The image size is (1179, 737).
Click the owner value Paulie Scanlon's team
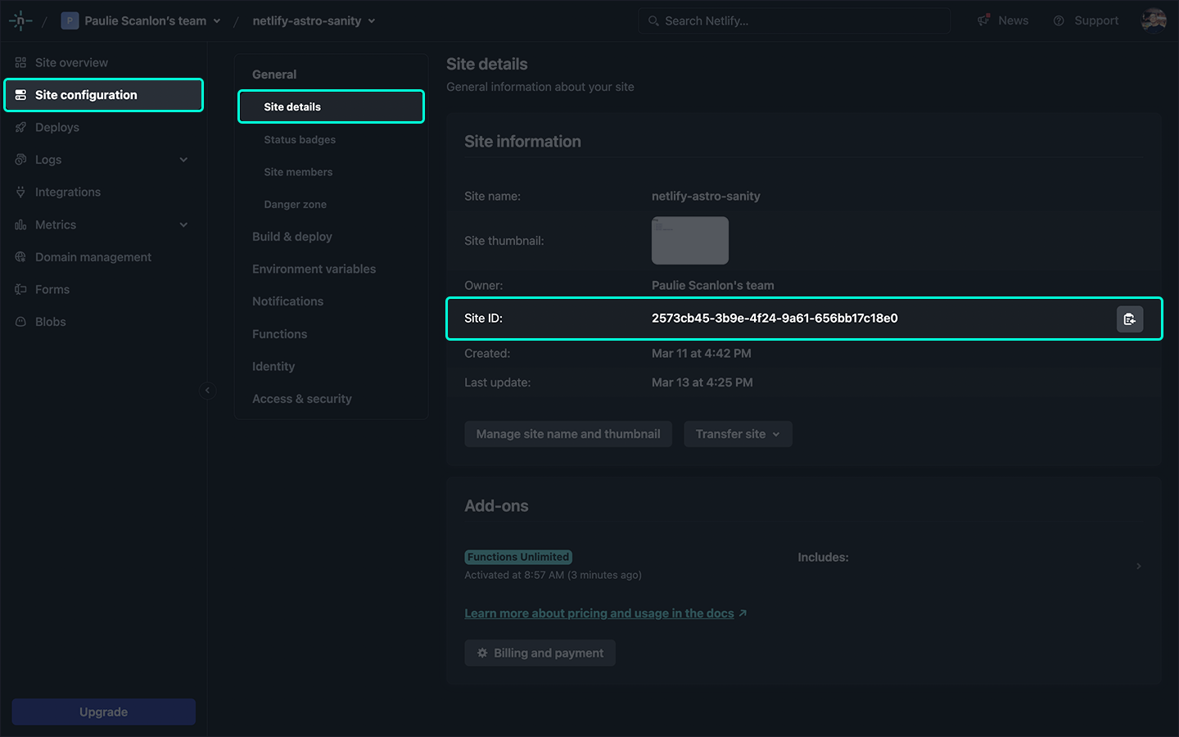(x=712, y=286)
